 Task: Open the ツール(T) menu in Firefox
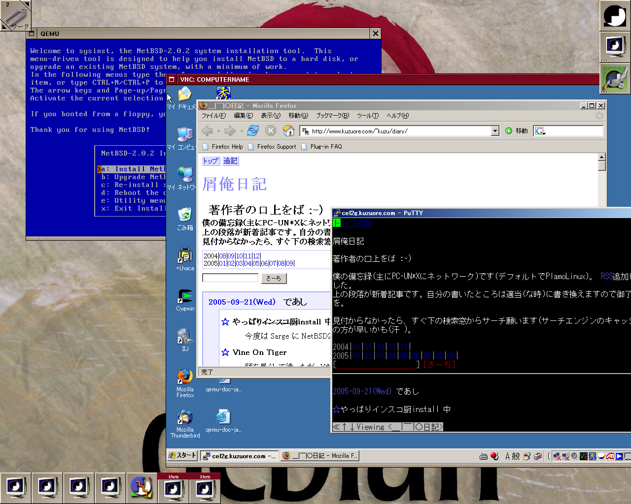click(x=368, y=116)
